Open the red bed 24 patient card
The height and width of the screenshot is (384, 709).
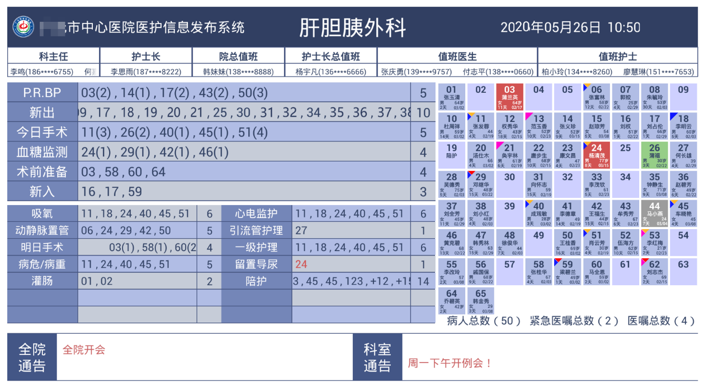click(x=596, y=155)
